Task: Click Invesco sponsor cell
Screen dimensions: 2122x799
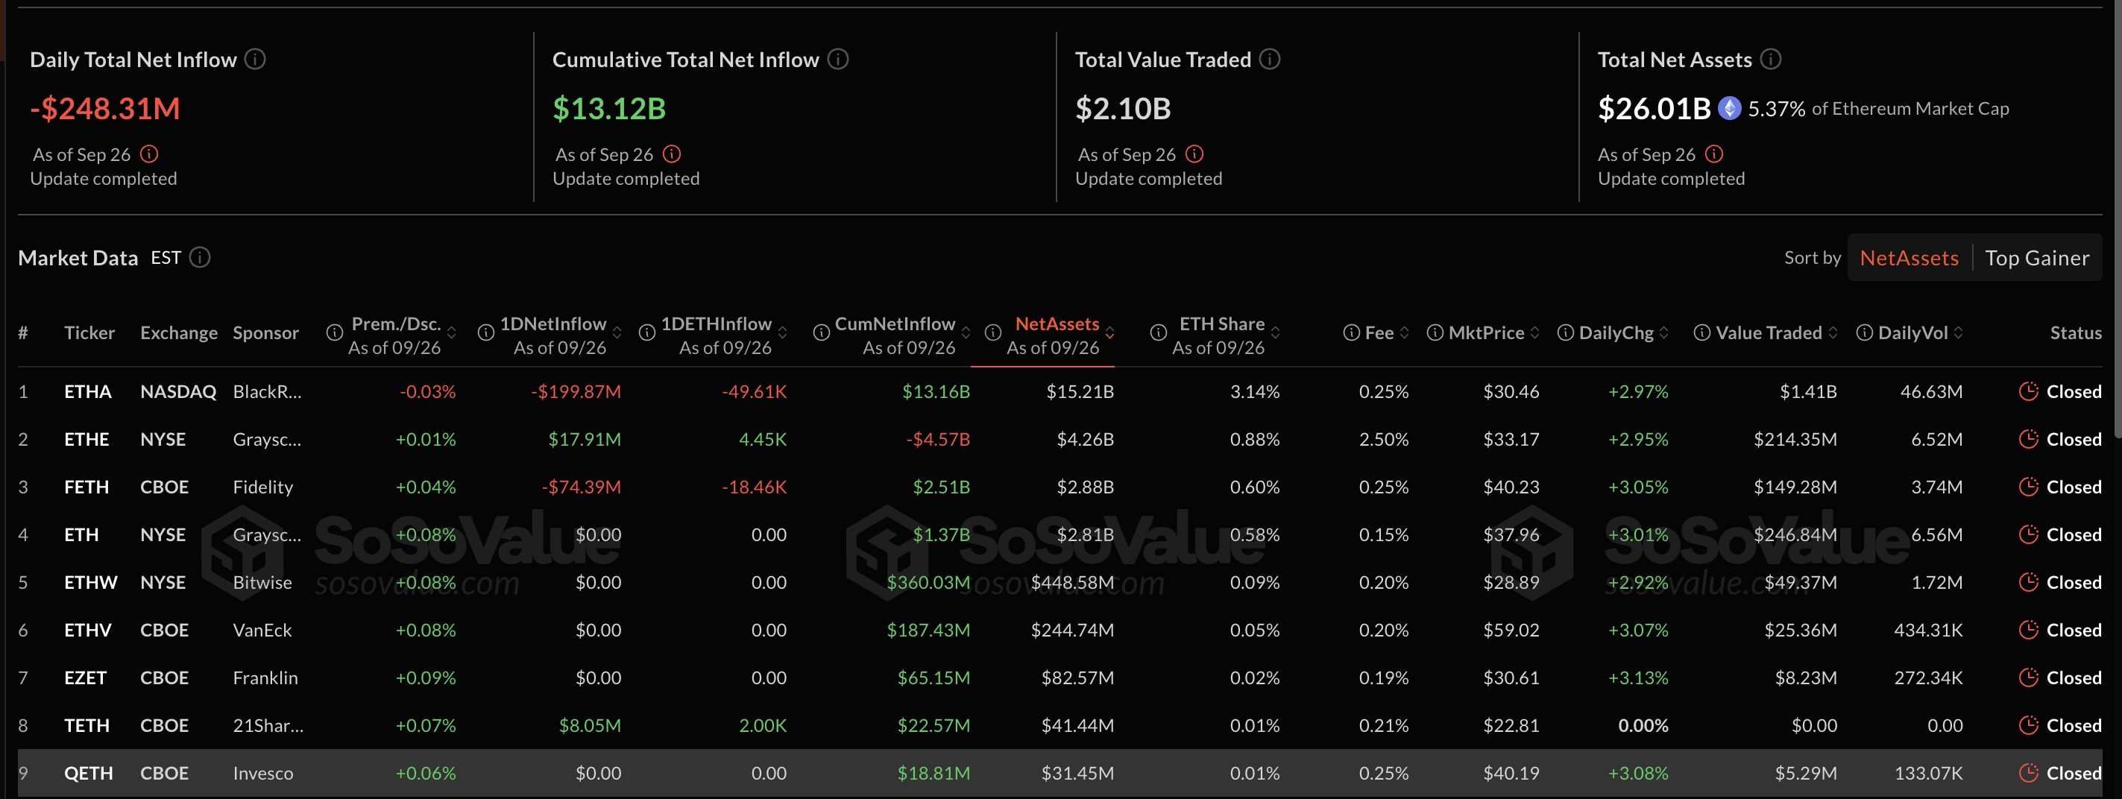Action: click(262, 773)
